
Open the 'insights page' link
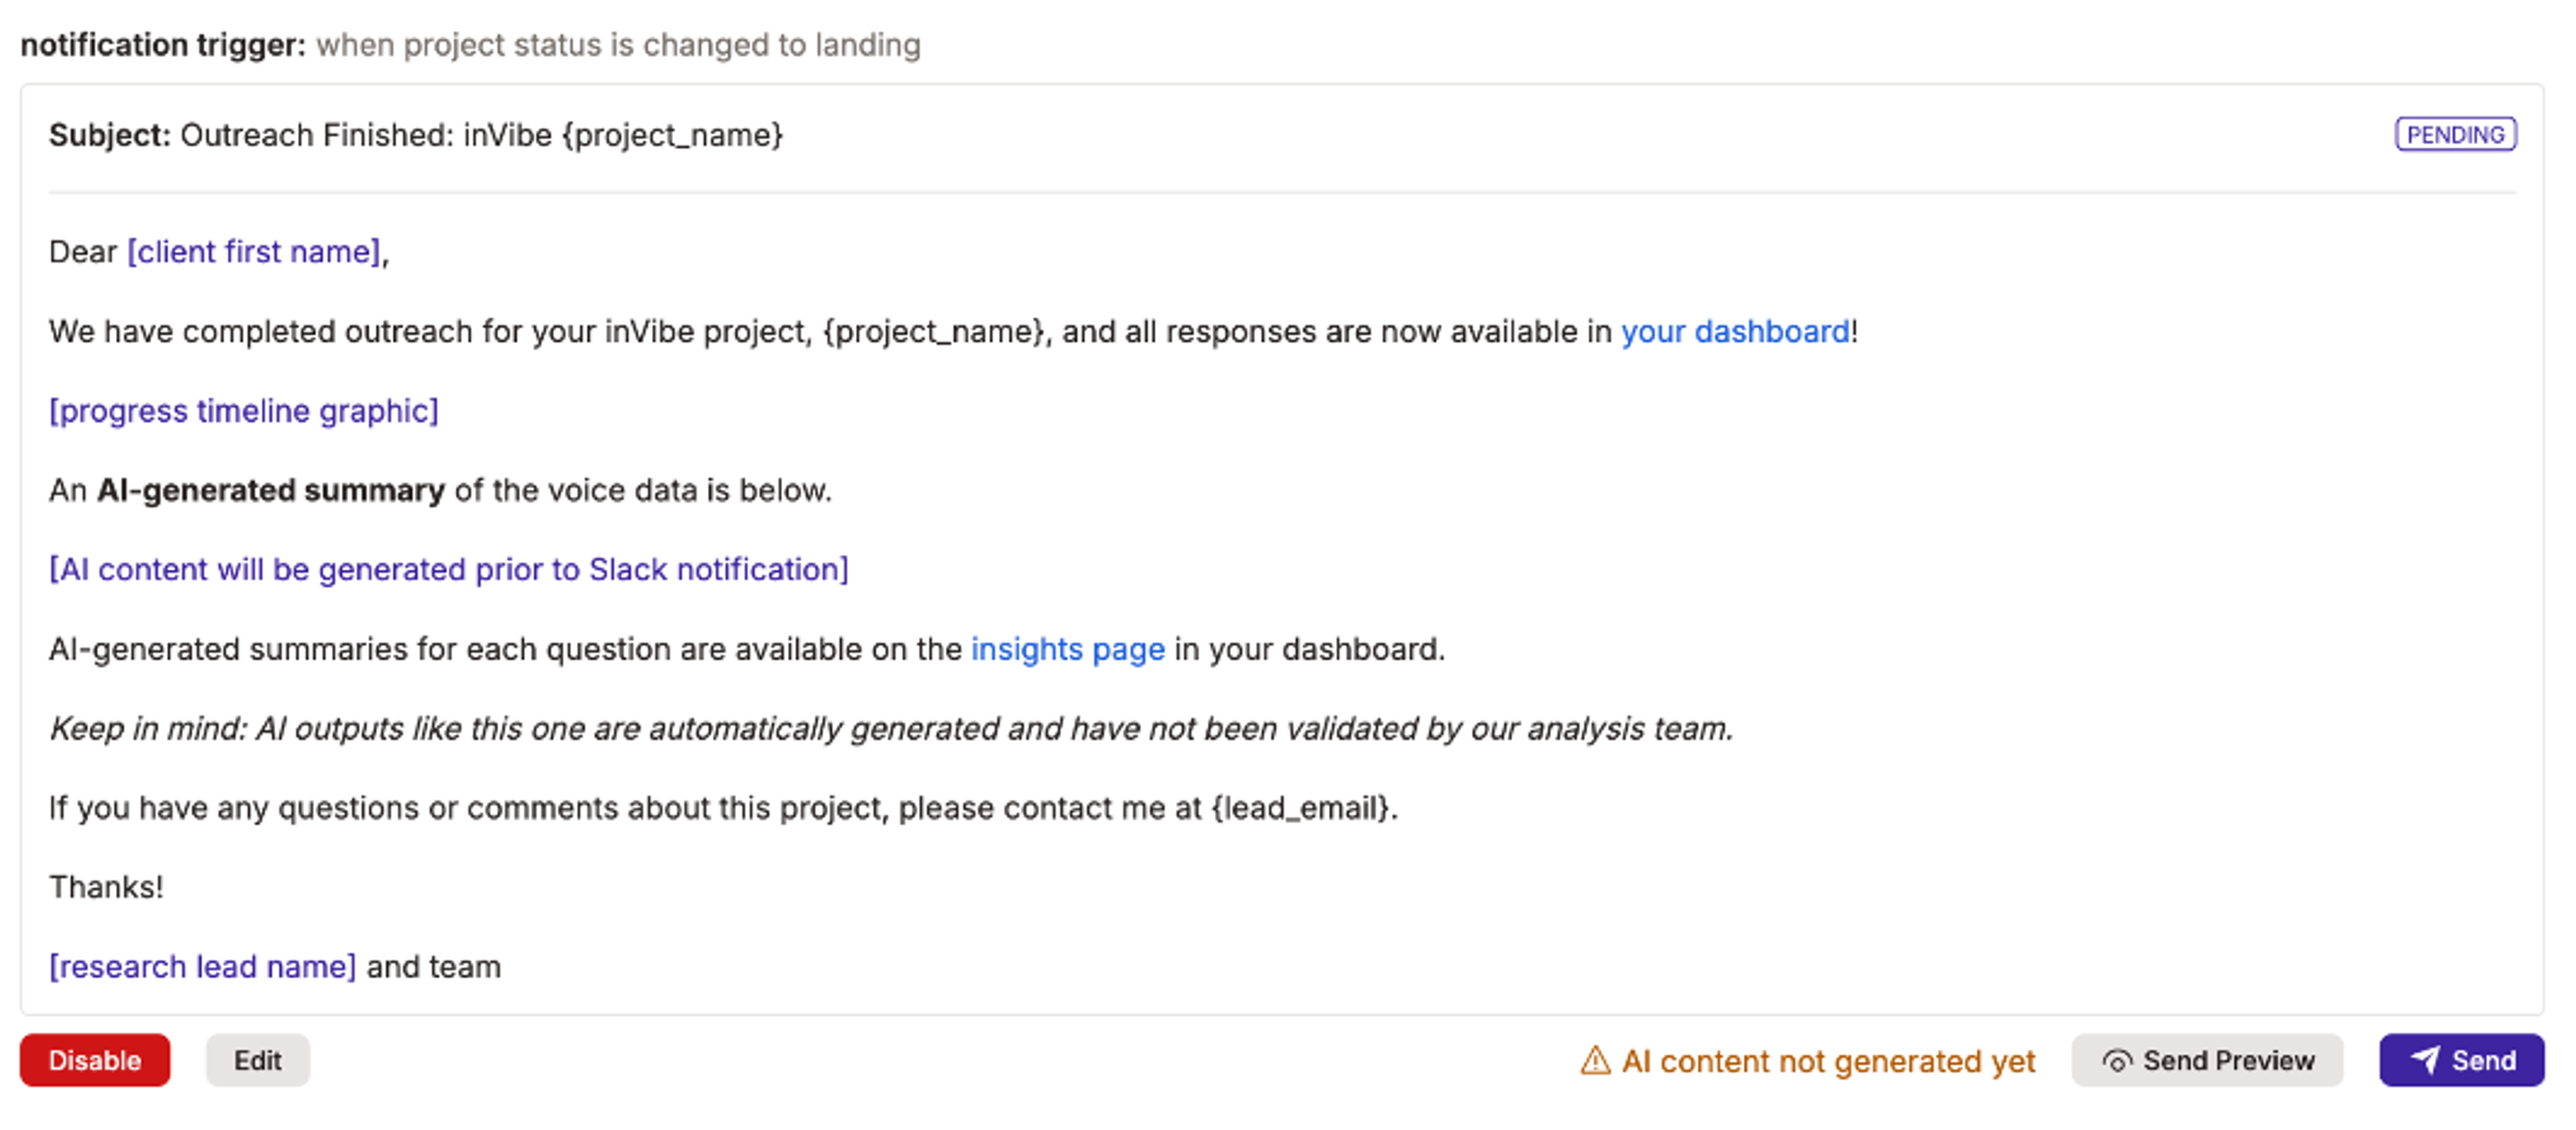tap(1067, 649)
